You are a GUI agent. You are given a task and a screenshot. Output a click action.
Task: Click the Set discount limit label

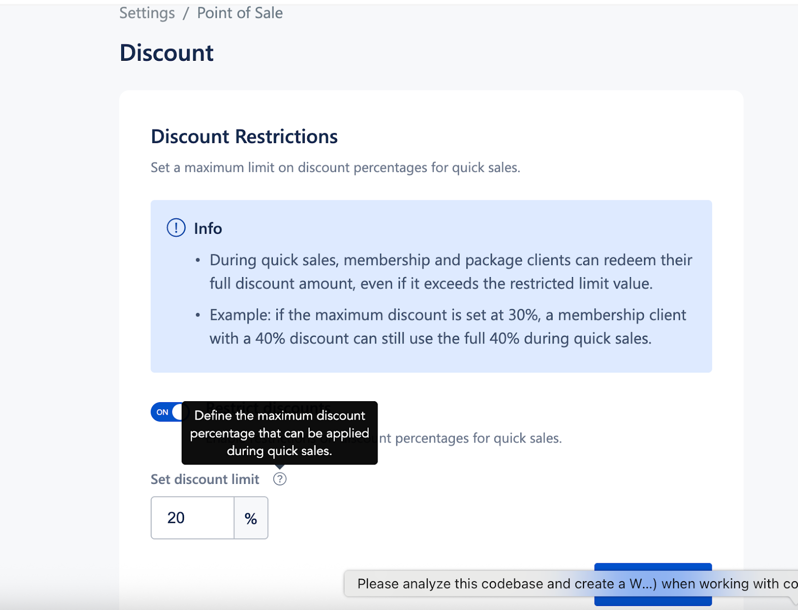click(205, 479)
